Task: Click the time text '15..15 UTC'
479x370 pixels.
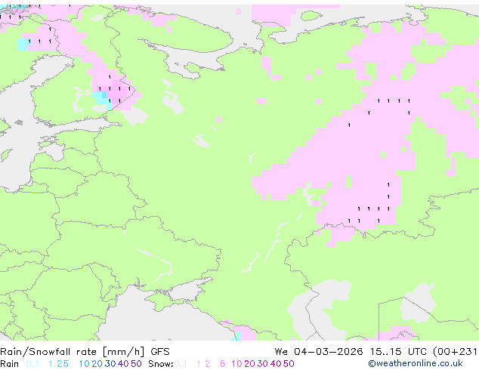Action: pyautogui.click(x=398, y=352)
